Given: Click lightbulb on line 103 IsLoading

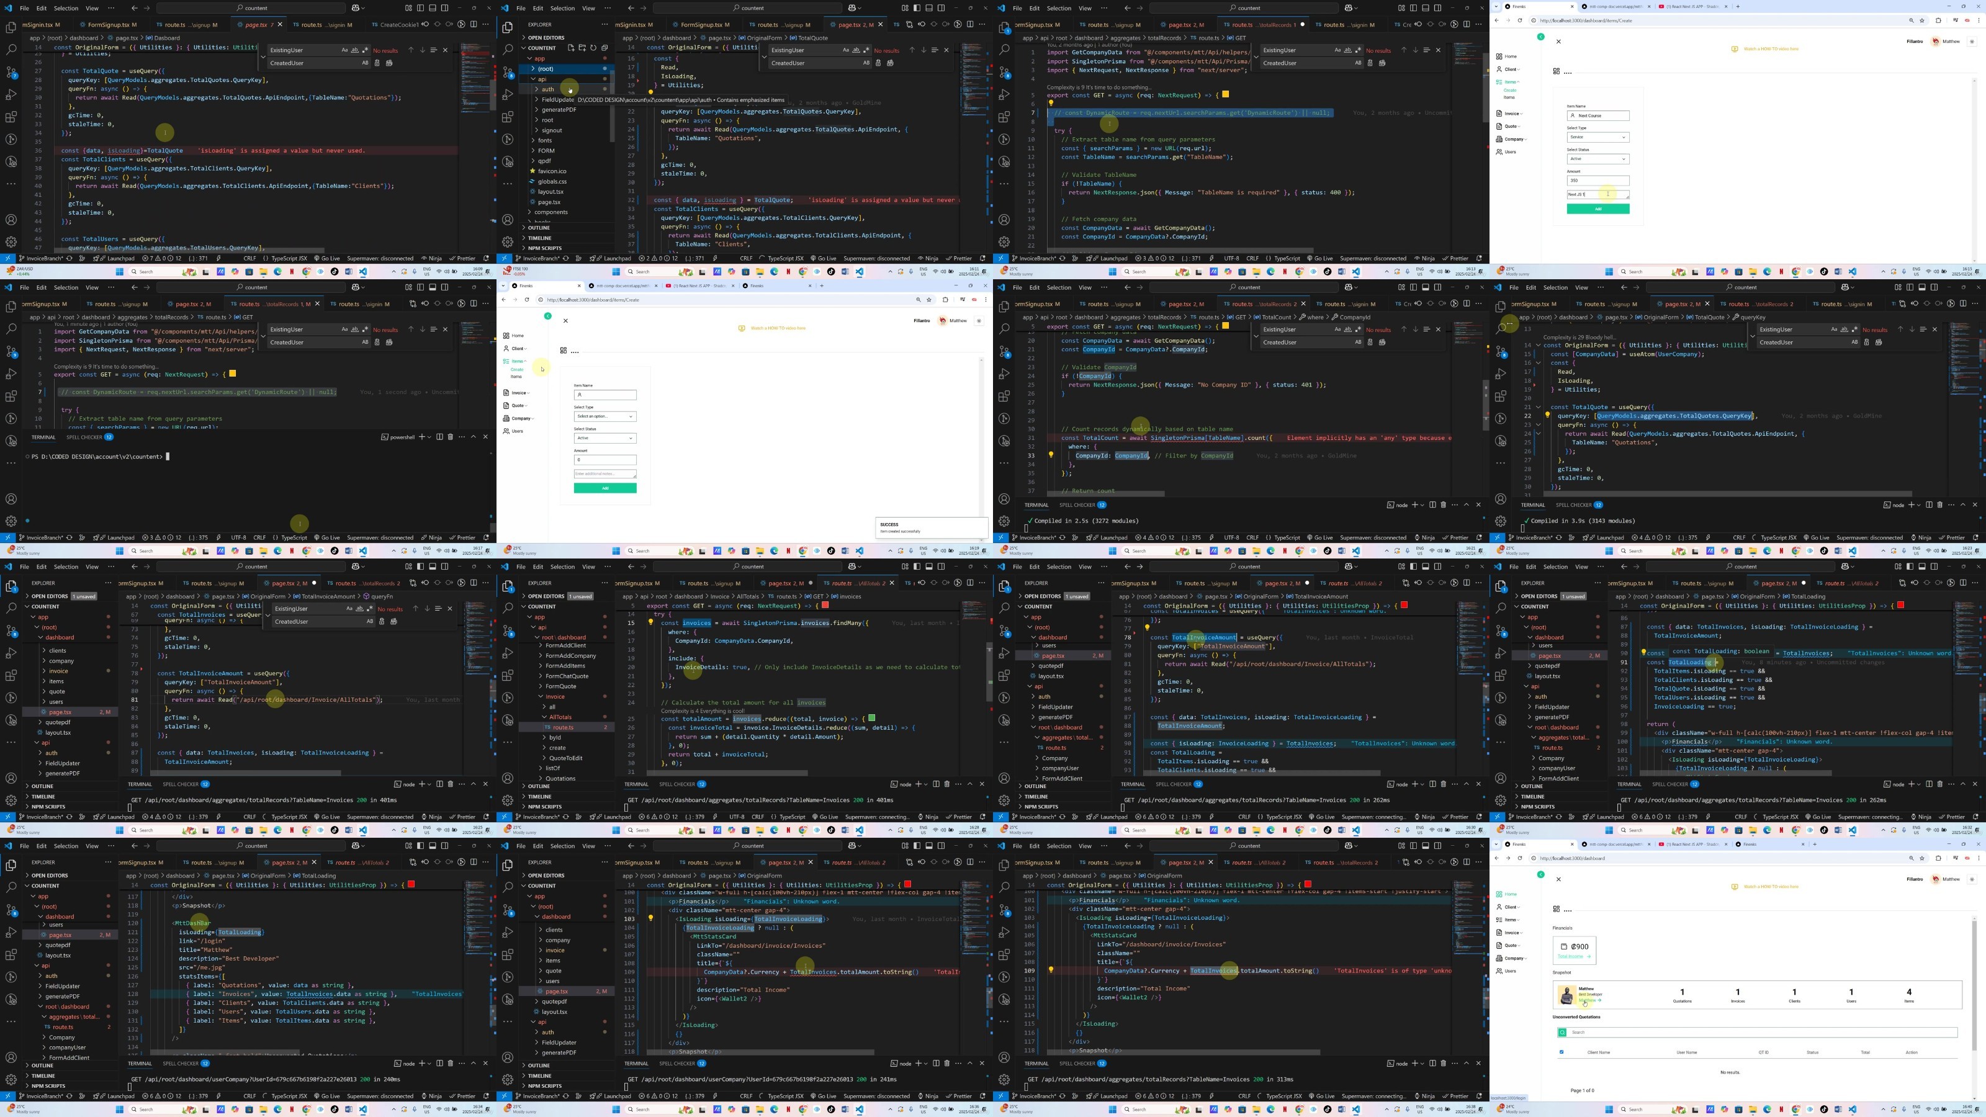Looking at the screenshot, I should click(650, 918).
